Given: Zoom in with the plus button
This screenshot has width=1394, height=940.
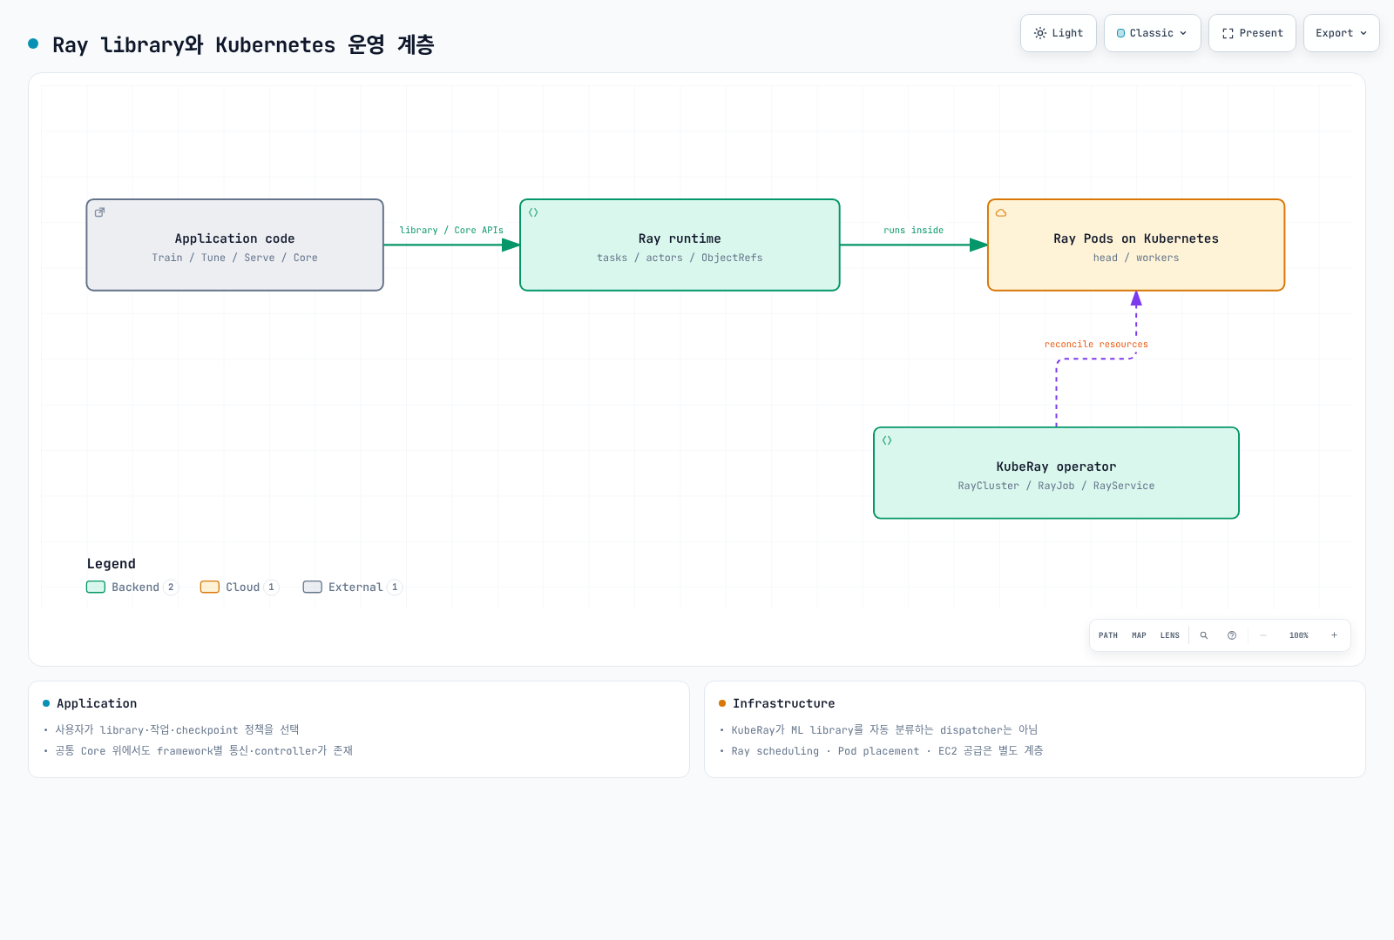Looking at the screenshot, I should pos(1334,635).
